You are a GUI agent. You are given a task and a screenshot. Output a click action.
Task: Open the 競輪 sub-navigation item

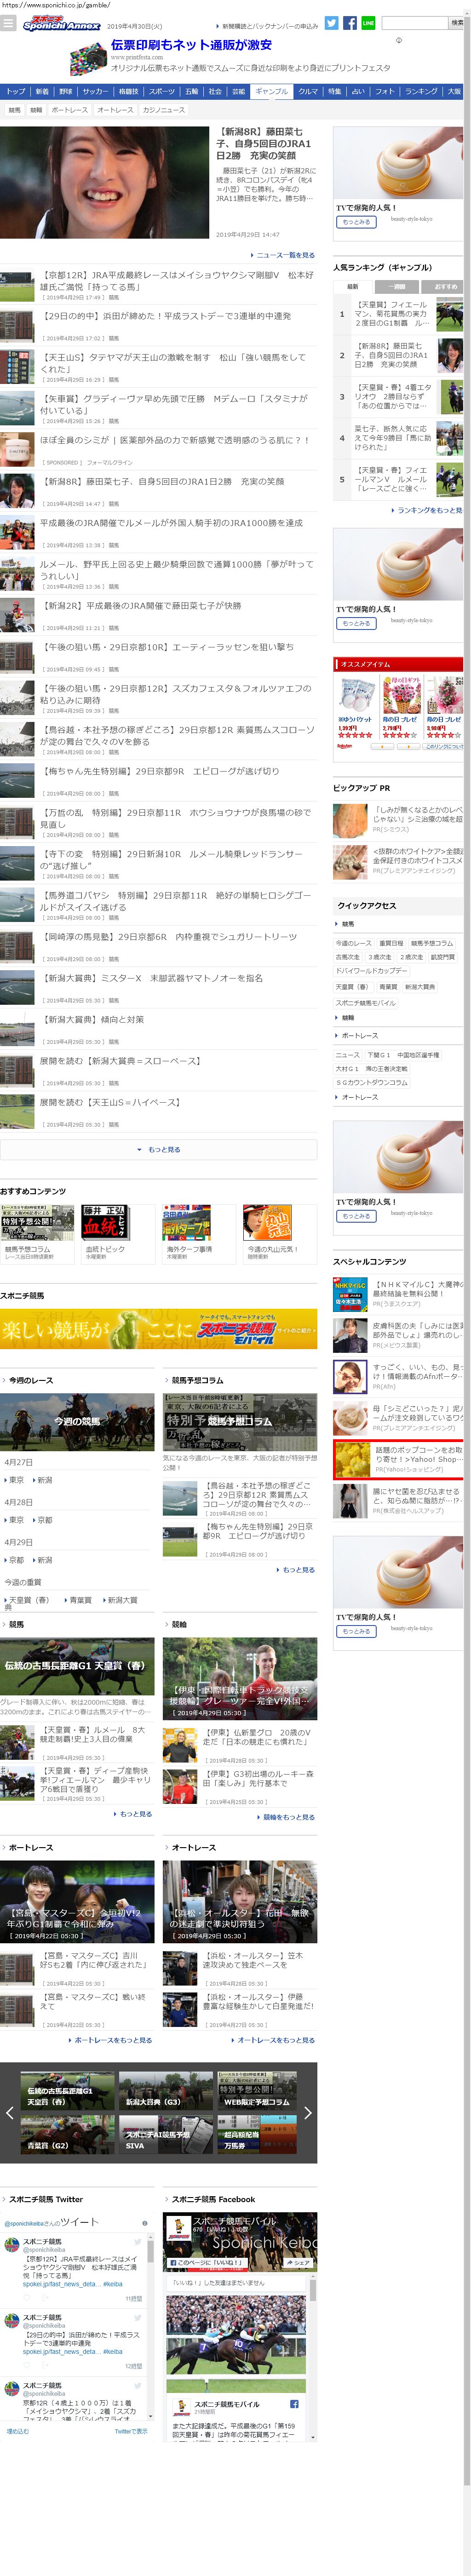click(x=36, y=110)
